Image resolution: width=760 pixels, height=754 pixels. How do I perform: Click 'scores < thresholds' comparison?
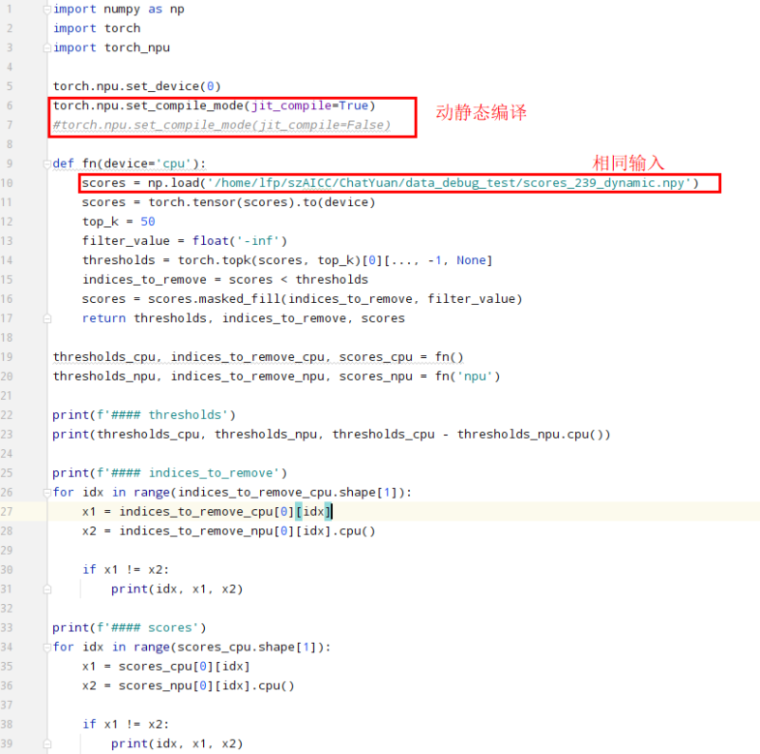click(298, 280)
